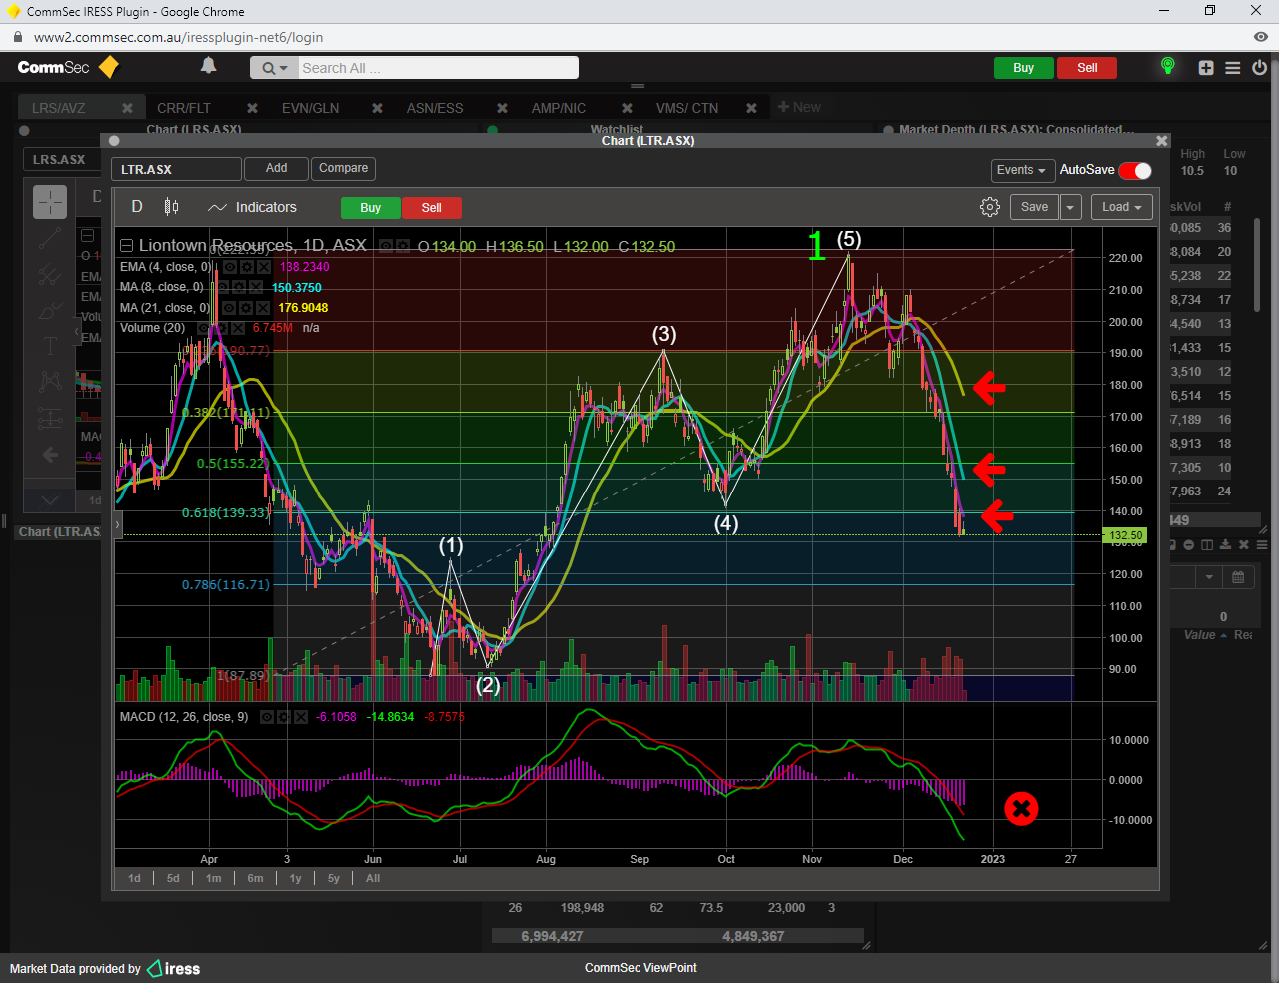
Task: Open the CommSec hamburger menu
Action: pos(1233,68)
